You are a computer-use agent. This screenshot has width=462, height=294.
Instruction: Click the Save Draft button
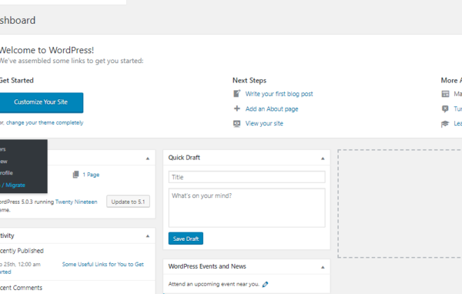click(185, 239)
